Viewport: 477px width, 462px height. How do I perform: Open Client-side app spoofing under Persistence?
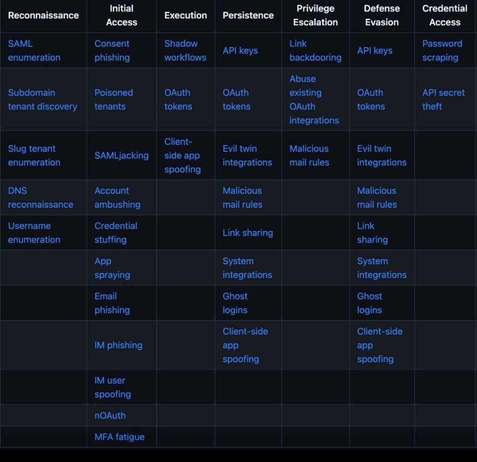(245, 345)
